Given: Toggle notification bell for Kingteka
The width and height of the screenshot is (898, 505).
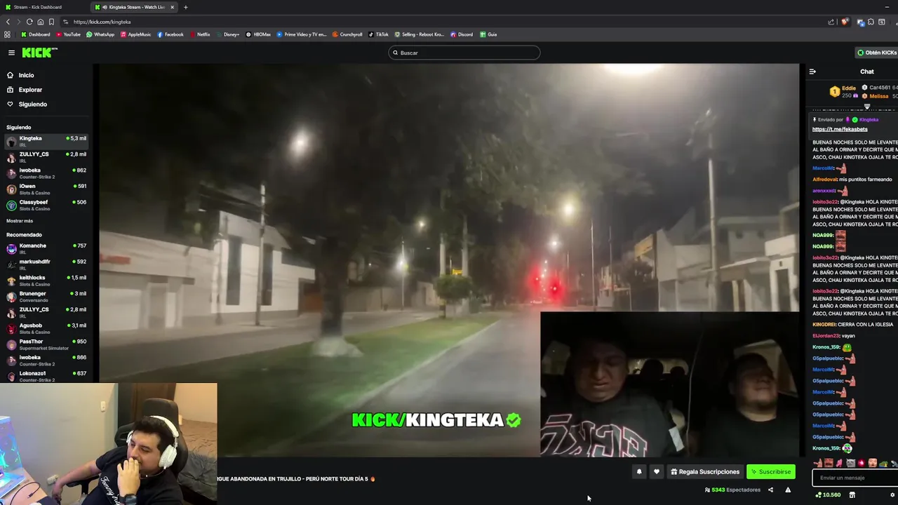Looking at the screenshot, I should [x=639, y=472].
